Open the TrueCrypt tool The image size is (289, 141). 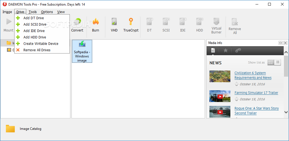tap(131, 25)
